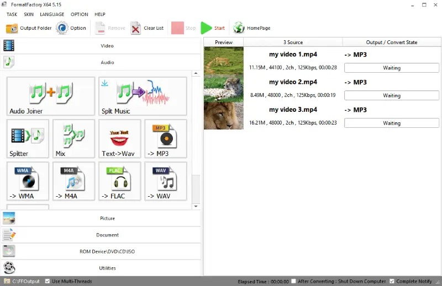Click the 16.21M, 48000 details line

point(293,123)
